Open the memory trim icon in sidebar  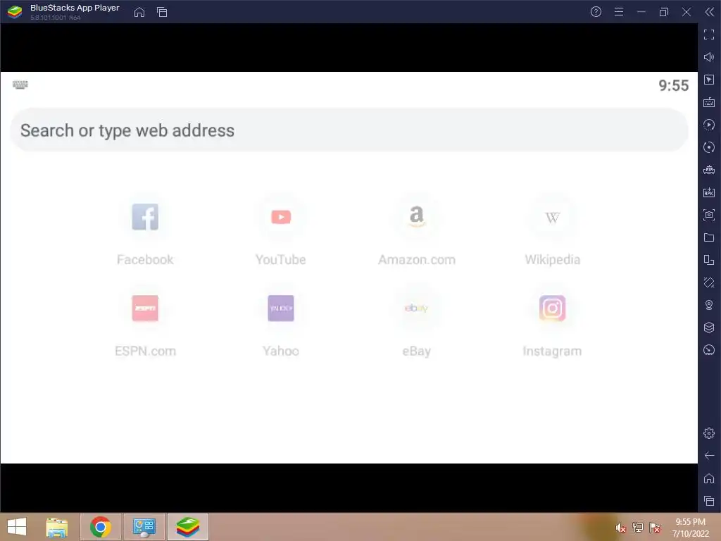point(709,170)
